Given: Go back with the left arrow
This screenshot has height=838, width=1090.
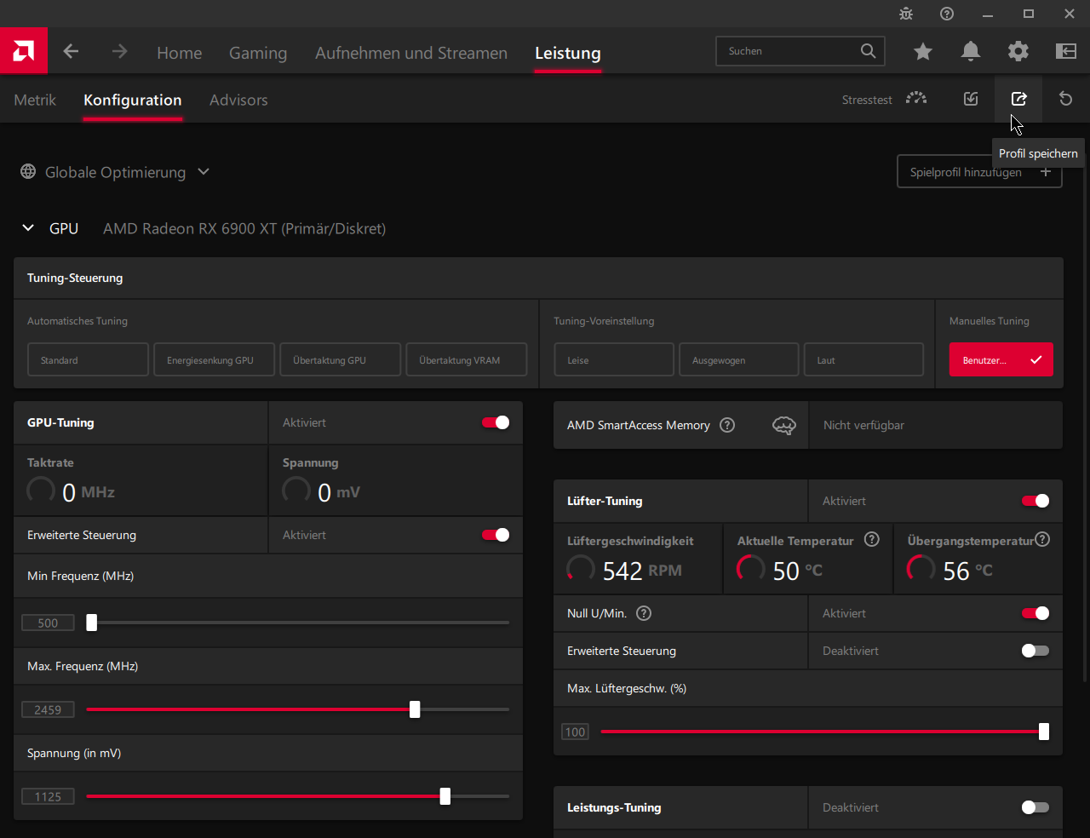Looking at the screenshot, I should (x=71, y=52).
